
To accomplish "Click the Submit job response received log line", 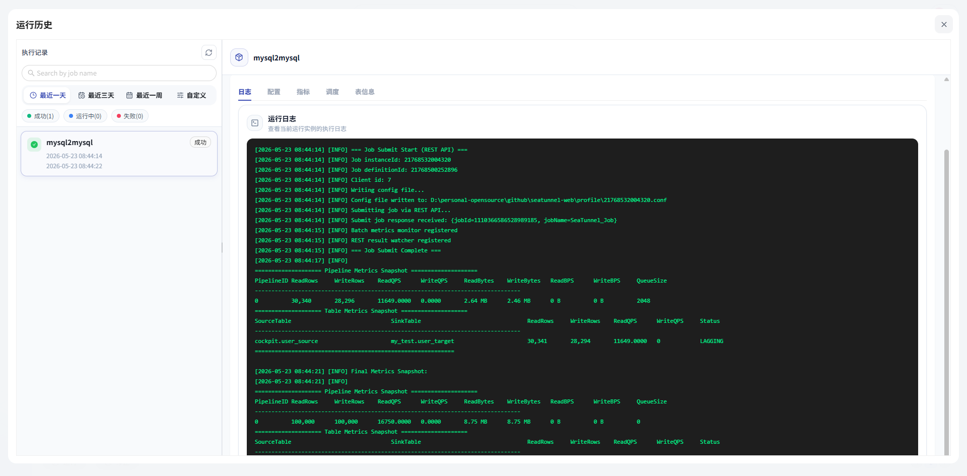I will pos(436,220).
